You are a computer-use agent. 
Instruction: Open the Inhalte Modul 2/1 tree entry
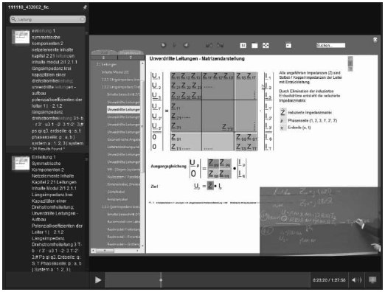[115, 72]
